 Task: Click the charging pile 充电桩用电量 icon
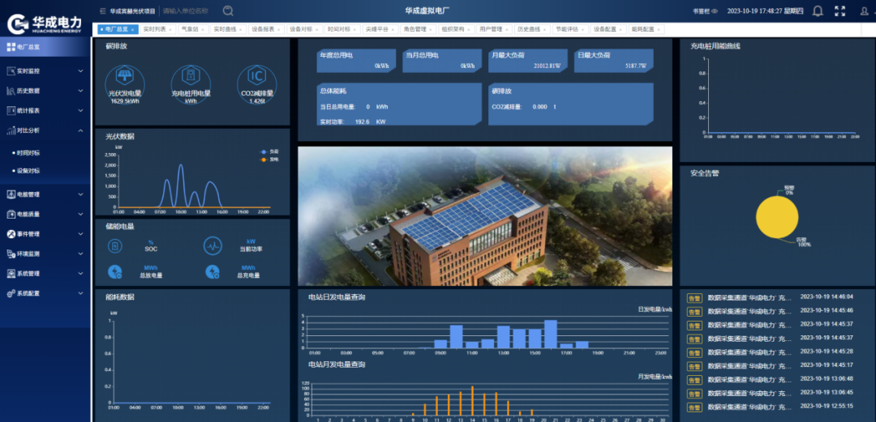191,76
